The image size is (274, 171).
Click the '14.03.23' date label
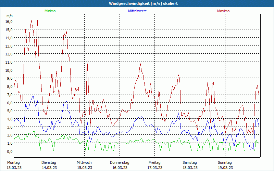coord(49,168)
